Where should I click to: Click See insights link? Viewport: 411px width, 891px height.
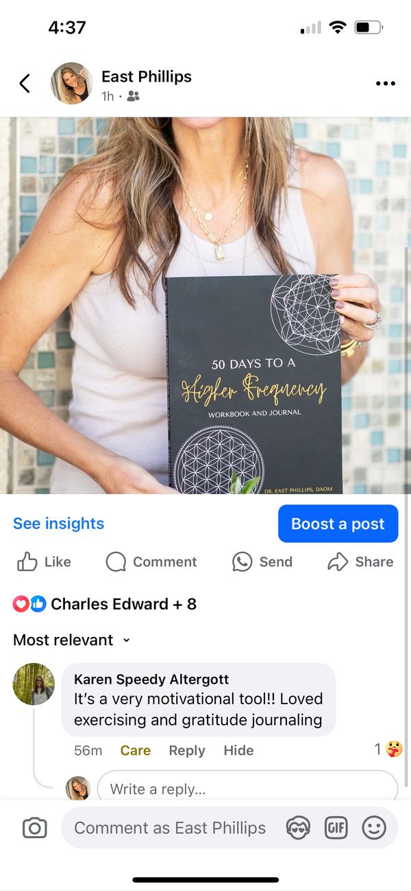point(59,524)
